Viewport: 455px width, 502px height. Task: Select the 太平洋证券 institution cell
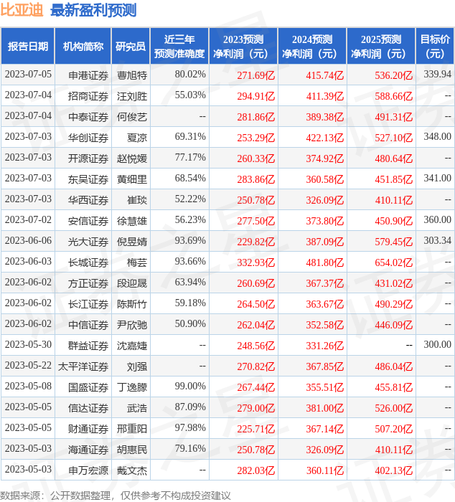click(83, 366)
